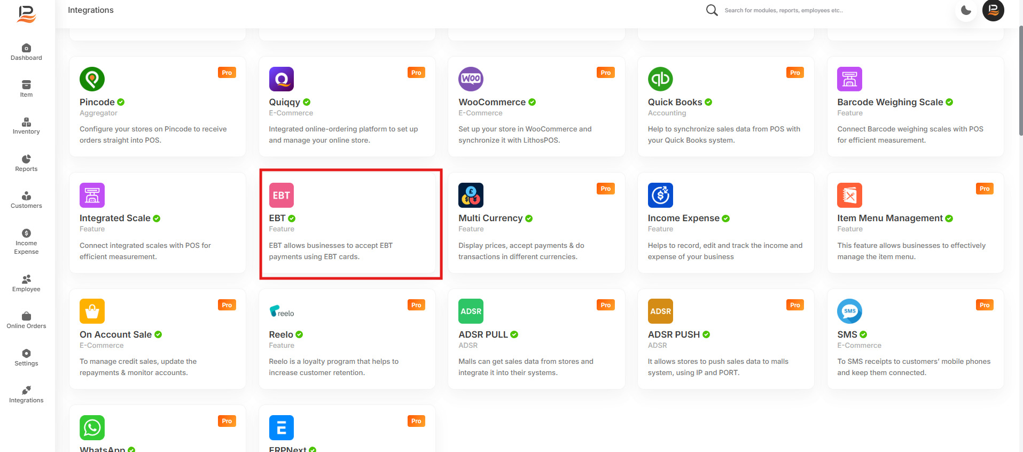Click the Barcode Weighing Scale icon
The height and width of the screenshot is (452, 1023).
[849, 79]
